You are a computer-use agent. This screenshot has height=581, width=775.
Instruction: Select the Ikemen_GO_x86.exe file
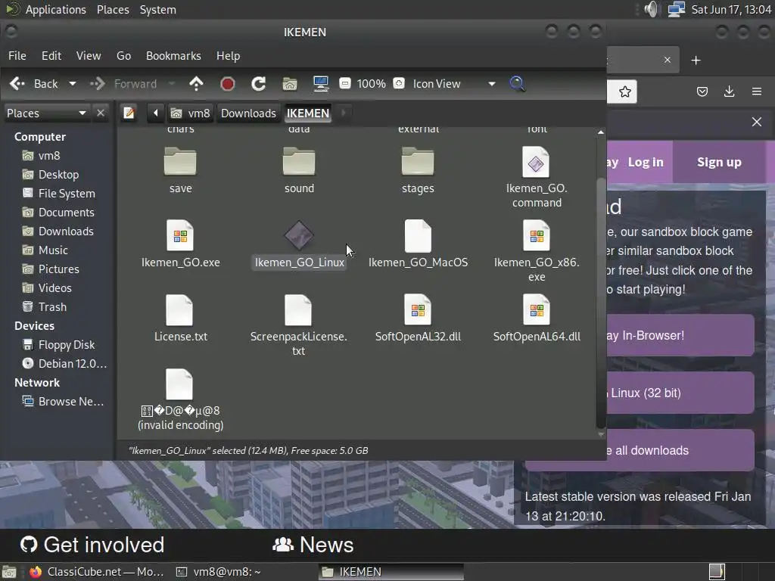537,251
